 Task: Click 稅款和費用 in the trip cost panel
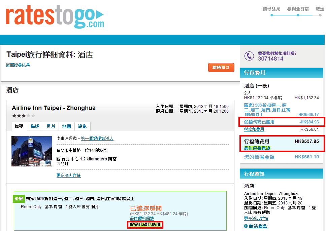pyautogui.click(x=254, y=129)
